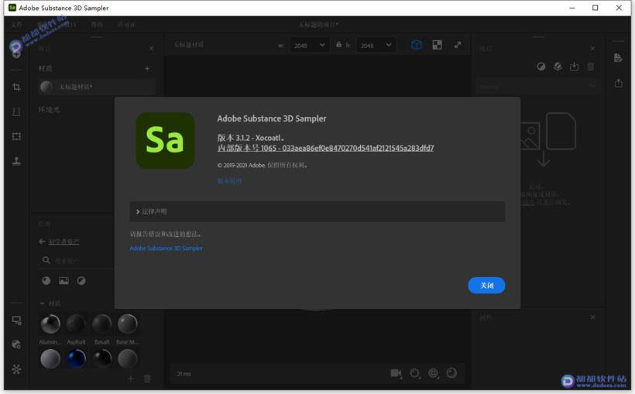The height and width of the screenshot is (394, 635).
Task: Click the 21 ms render time readout
Action: tap(184, 374)
